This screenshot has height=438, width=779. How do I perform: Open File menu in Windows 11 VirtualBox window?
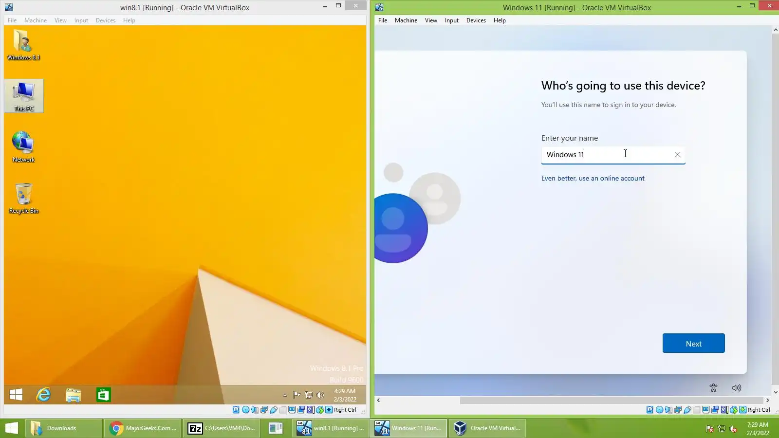pos(383,20)
